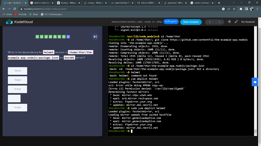Click the skip-to-next question icon
The width and height of the screenshot is (261, 146).
pos(95,37)
